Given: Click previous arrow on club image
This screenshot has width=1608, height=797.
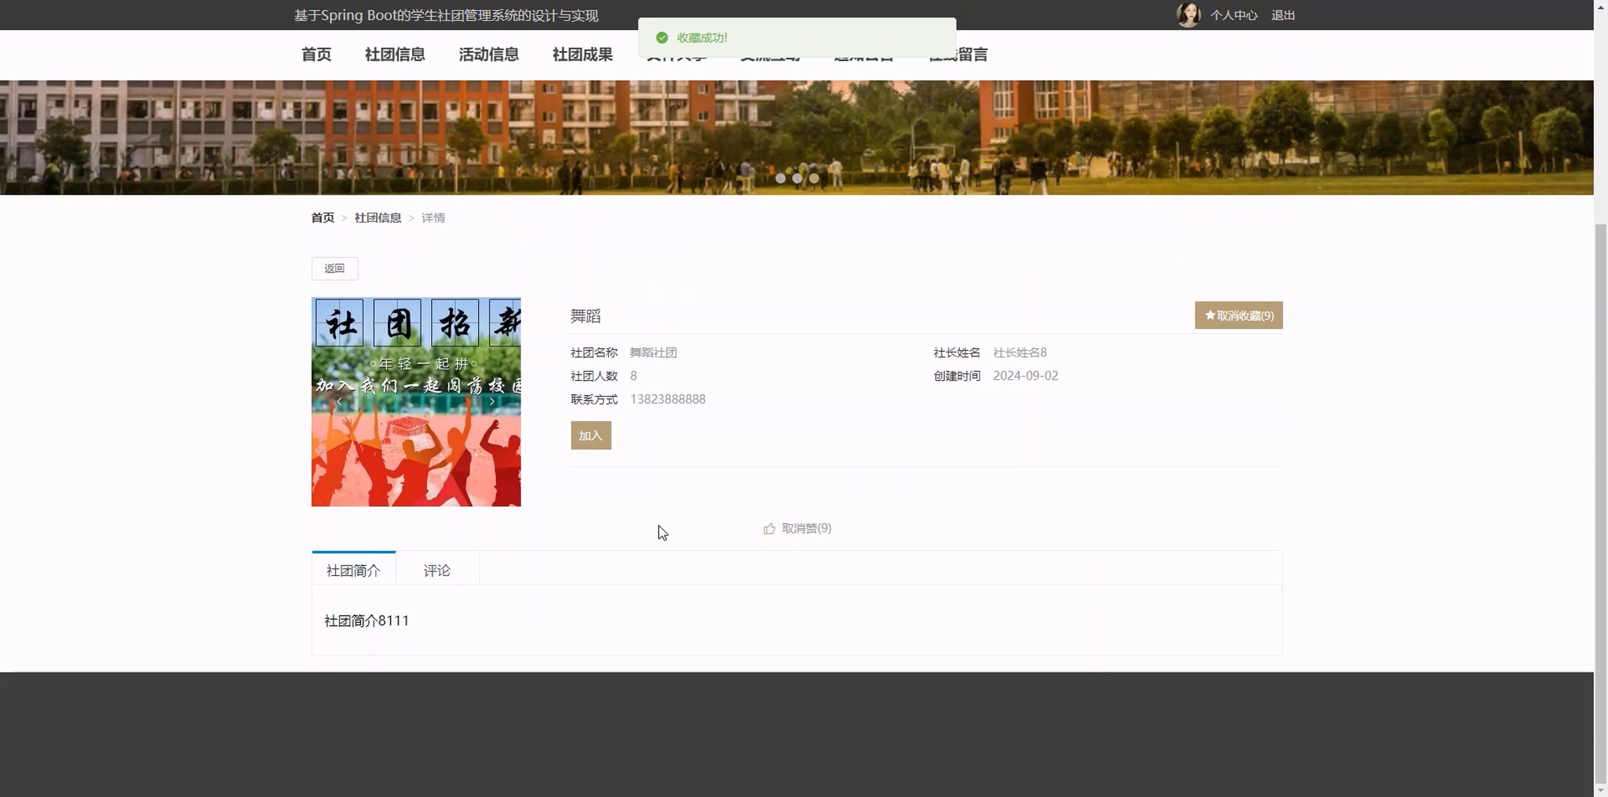Looking at the screenshot, I should click(339, 402).
